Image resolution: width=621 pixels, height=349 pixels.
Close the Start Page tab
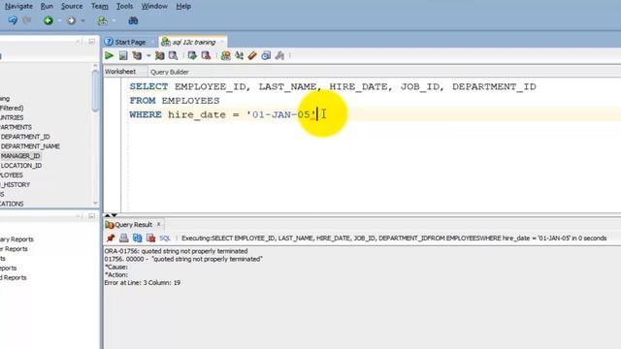[x=153, y=42]
